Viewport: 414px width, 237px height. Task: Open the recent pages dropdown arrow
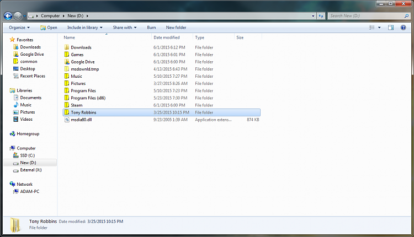coord(24,16)
